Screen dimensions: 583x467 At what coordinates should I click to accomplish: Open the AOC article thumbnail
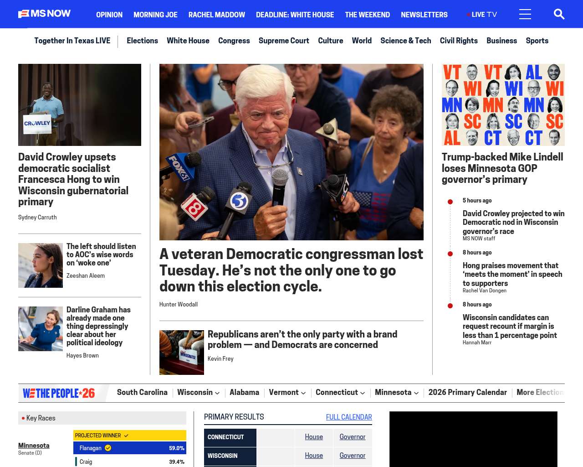pyautogui.click(x=41, y=265)
